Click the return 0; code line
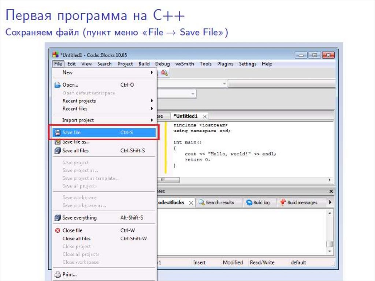The image size is (375, 281). (197, 160)
